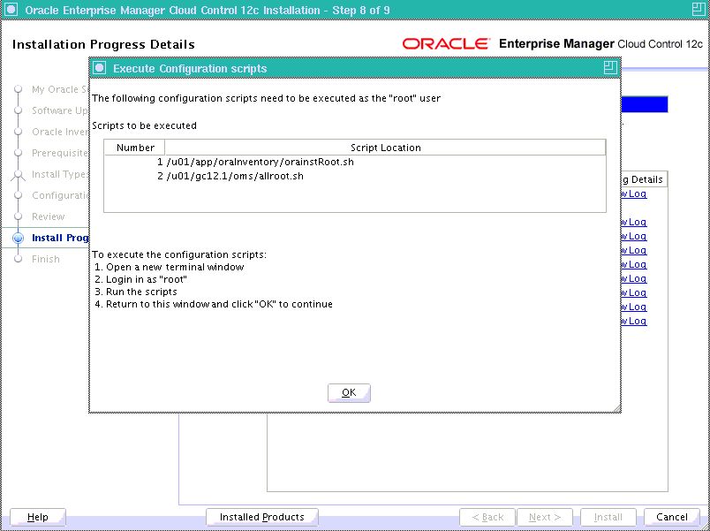Open the main installer window menu icon
The height and width of the screenshot is (531, 710).
click(x=11, y=11)
